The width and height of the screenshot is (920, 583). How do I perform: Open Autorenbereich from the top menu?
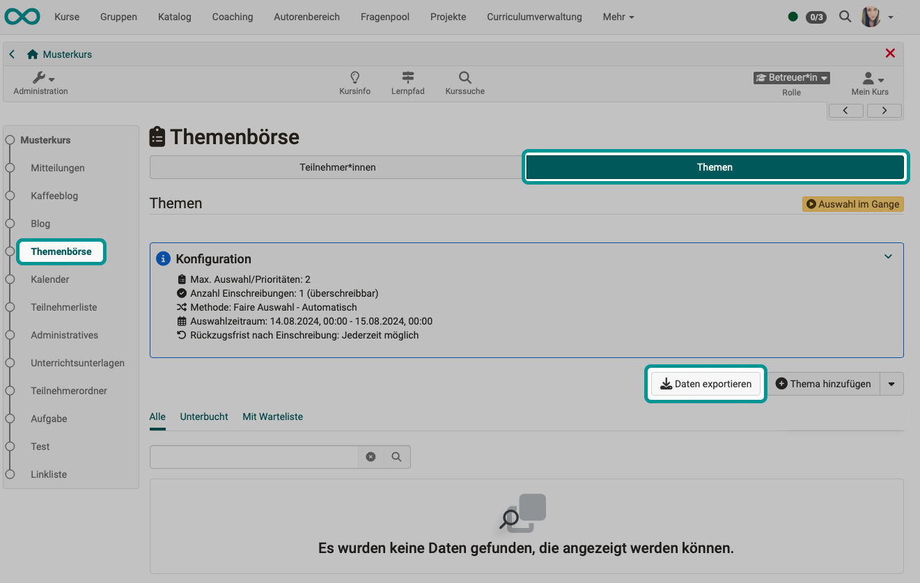pyautogui.click(x=306, y=17)
